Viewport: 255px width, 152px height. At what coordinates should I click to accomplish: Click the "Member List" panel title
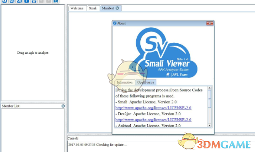pos(11,106)
